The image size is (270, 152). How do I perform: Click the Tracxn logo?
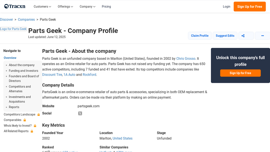[15, 6]
